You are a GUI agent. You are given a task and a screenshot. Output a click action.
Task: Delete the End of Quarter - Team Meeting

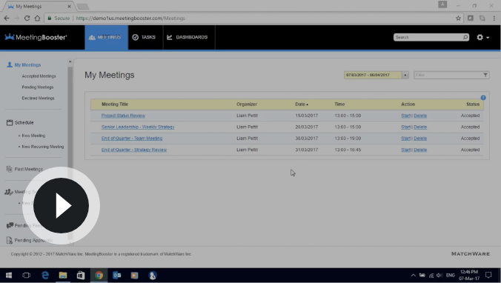(420, 139)
